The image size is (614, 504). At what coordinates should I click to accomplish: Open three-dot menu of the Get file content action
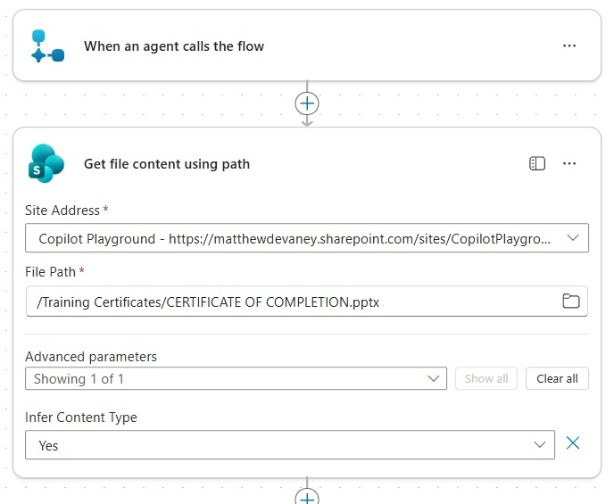tap(569, 163)
